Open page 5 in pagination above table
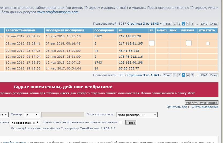The width and height of the screenshot is (223, 143). point(192,24)
